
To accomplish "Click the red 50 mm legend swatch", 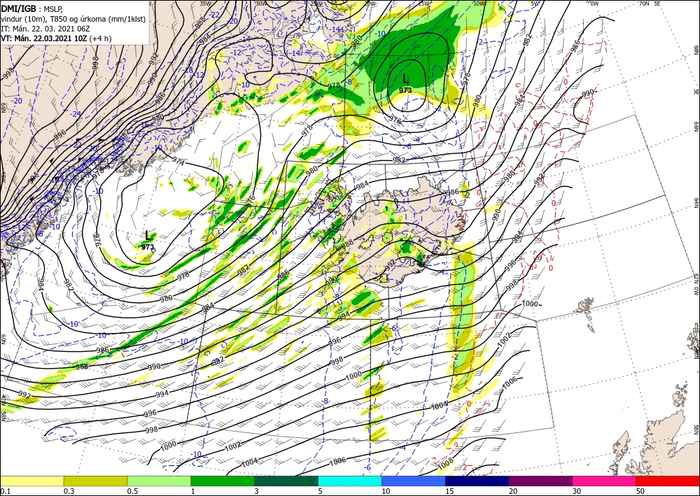I will [x=668, y=481].
